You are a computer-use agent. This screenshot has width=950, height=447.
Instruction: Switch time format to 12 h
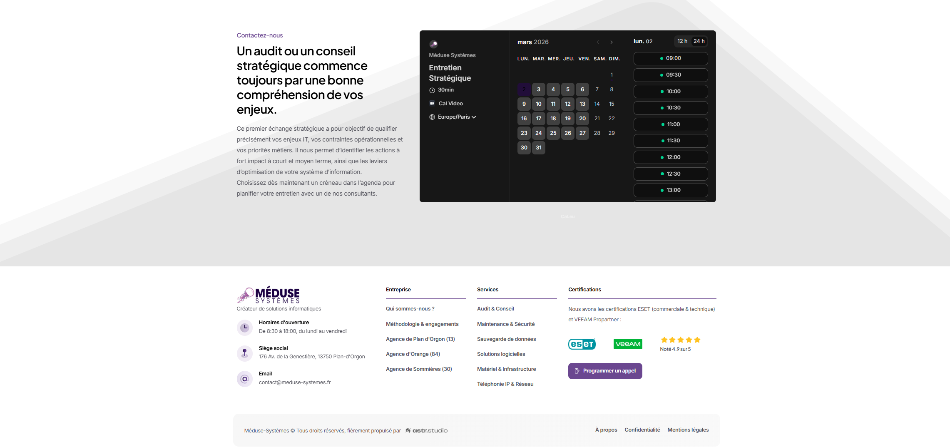tap(682, 41)
